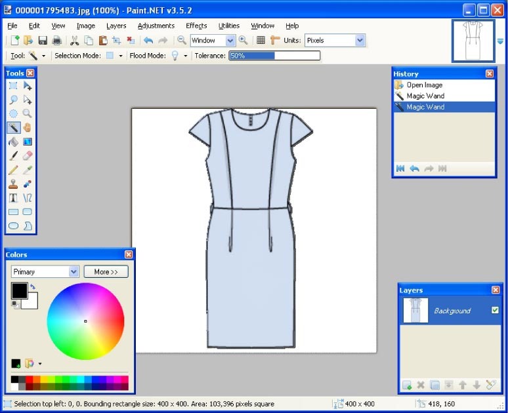Open the Units dropdown showing Pixels
This screenshot has height=413, width=508.
pos(360,41)
